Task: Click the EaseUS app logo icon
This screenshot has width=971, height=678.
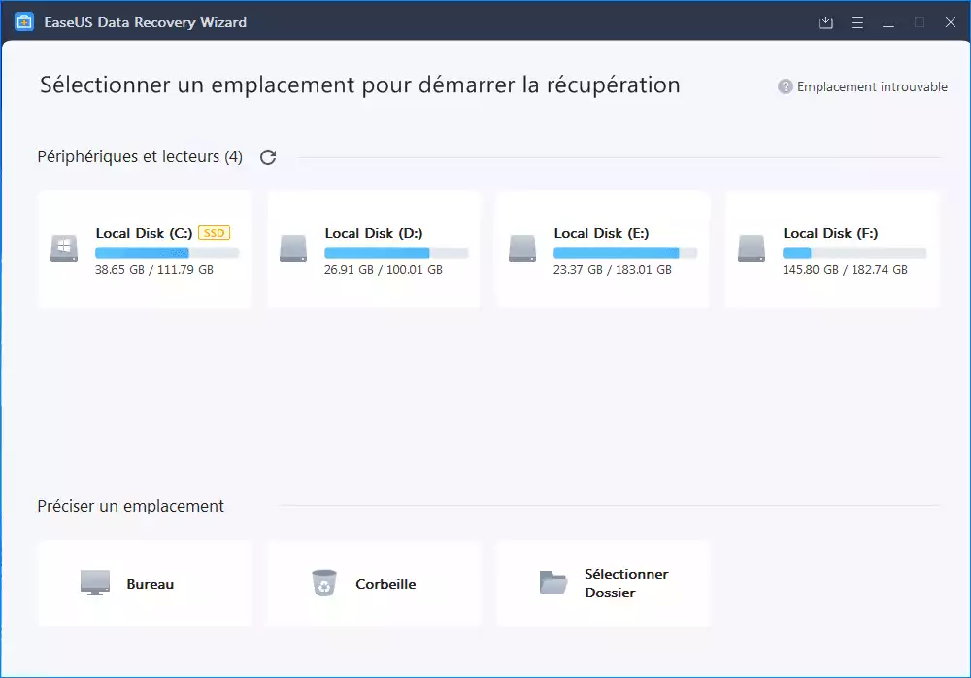Action: pos(24,21)
